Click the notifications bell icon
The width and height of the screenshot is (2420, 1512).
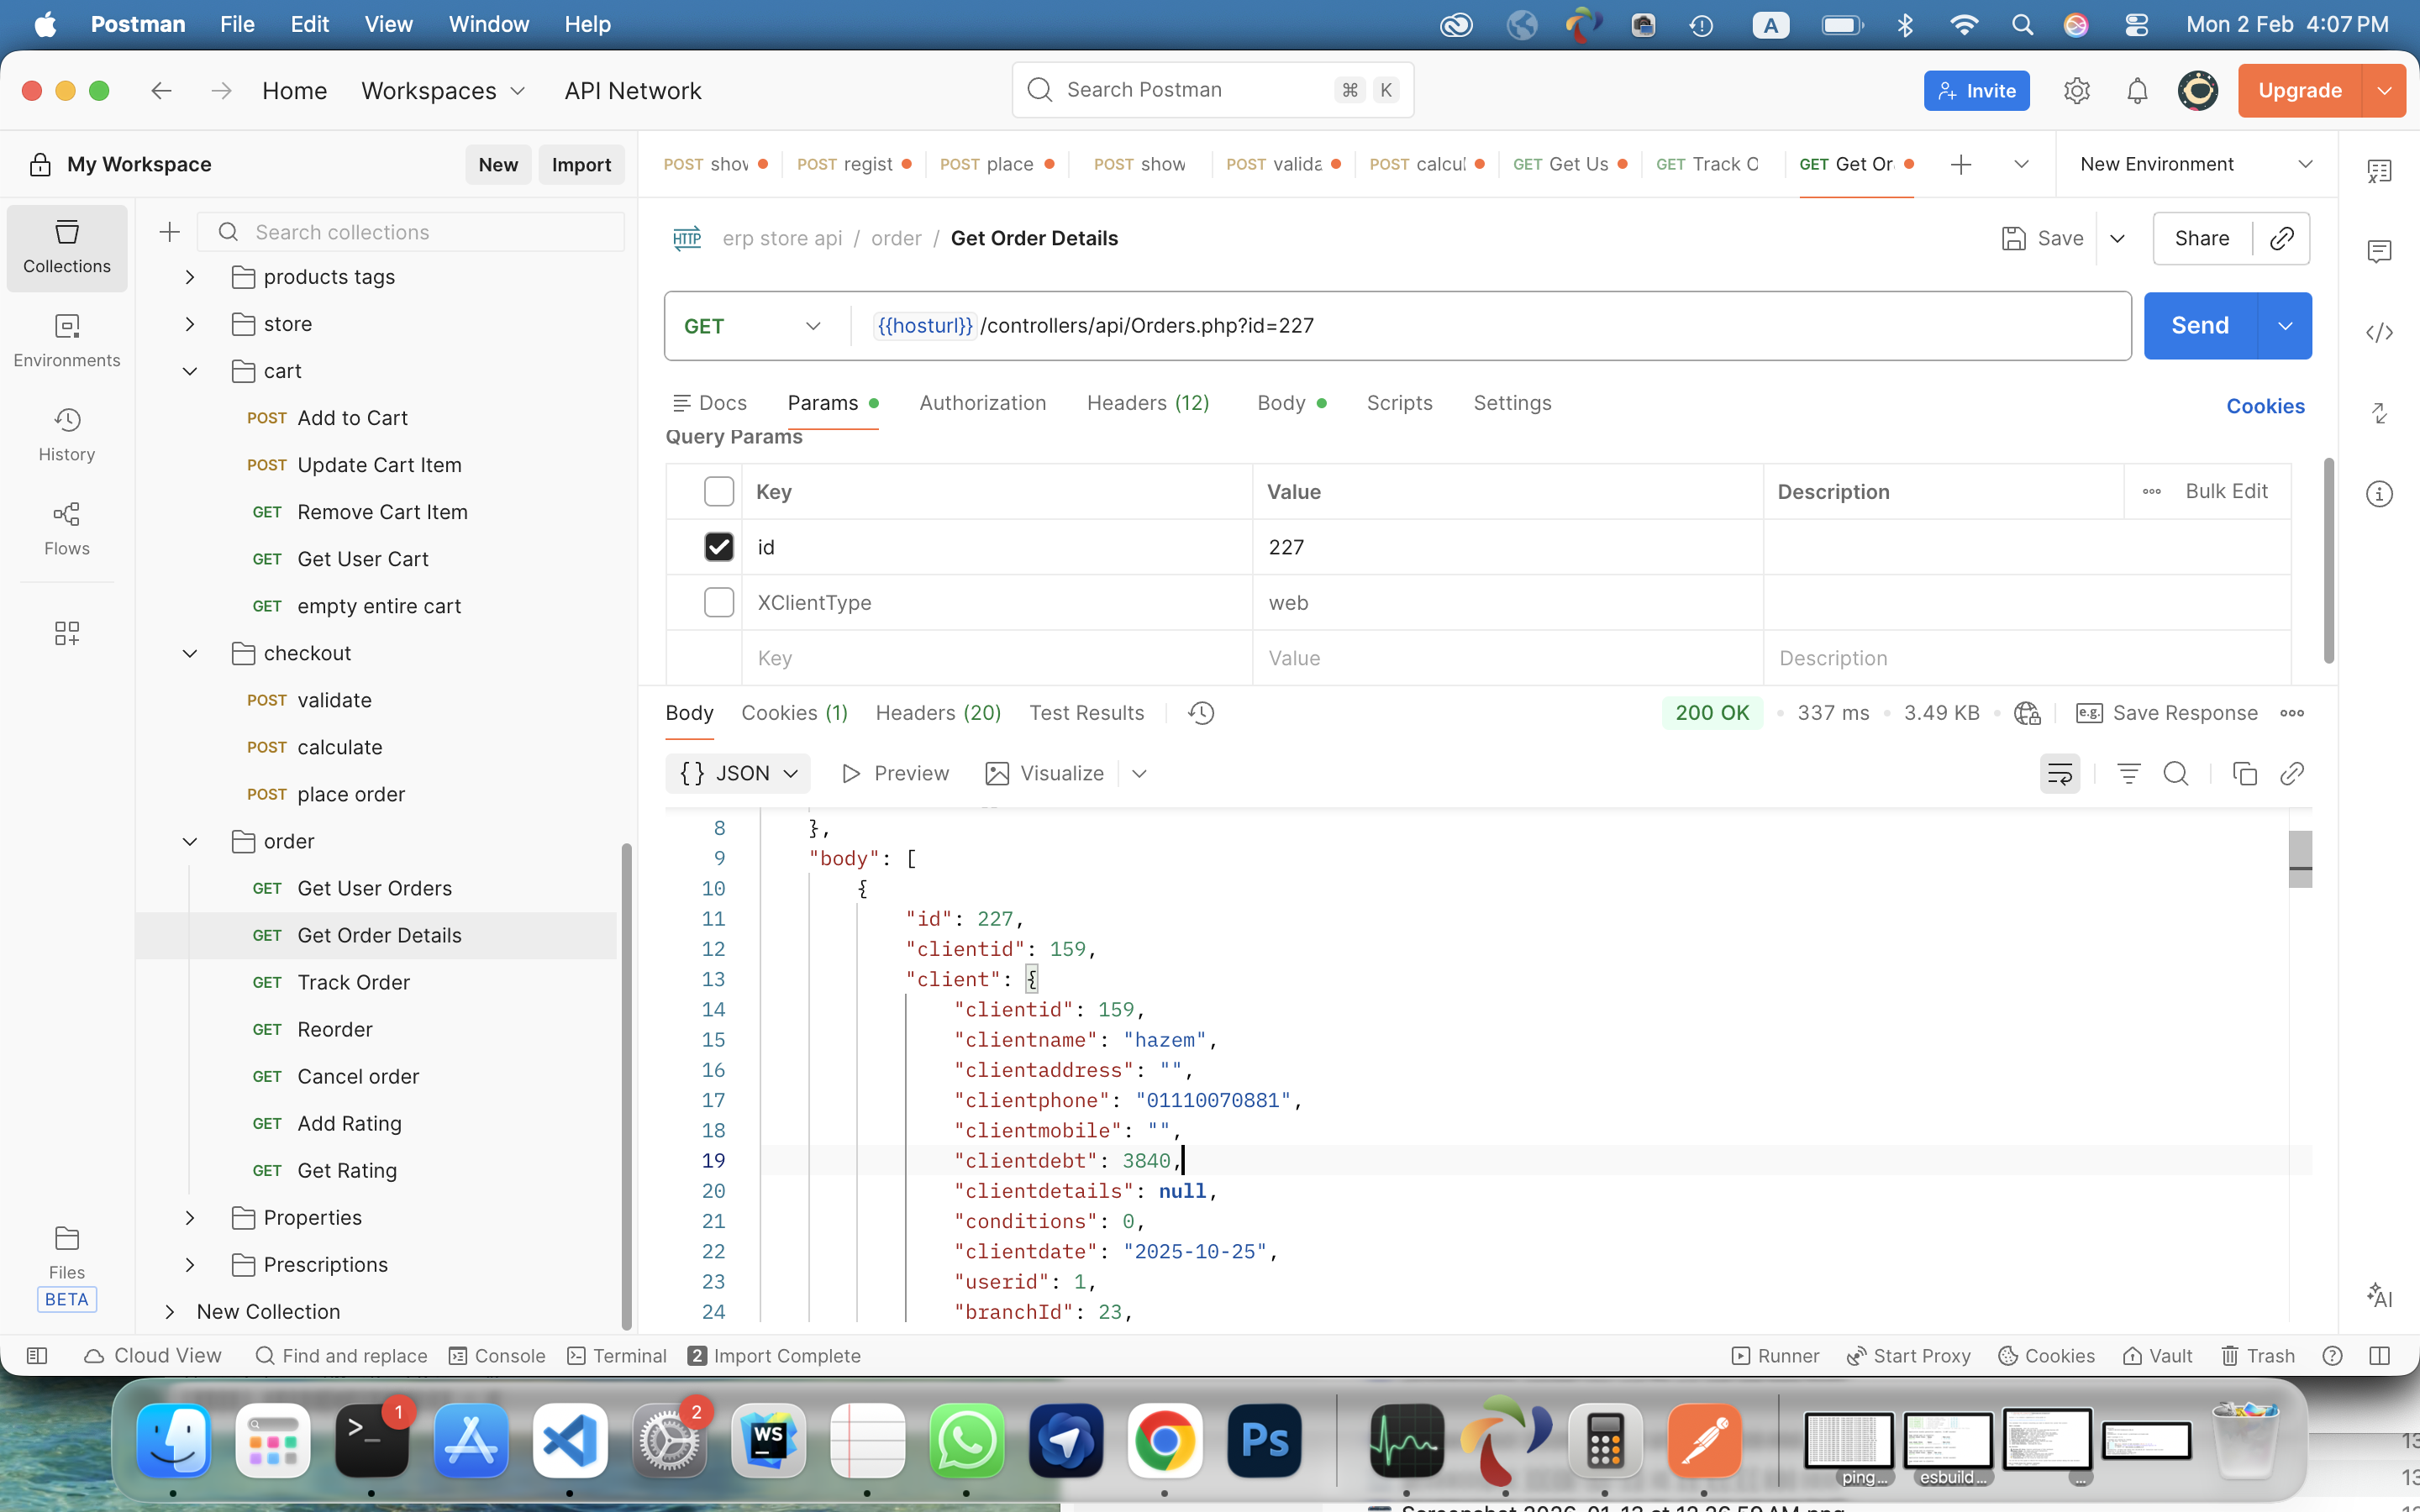2137,91
